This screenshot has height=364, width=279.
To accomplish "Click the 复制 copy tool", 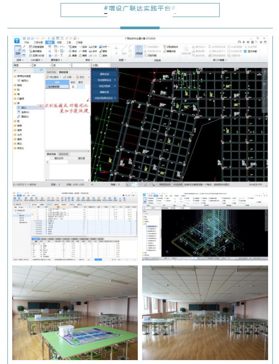I will pos(73,47).
